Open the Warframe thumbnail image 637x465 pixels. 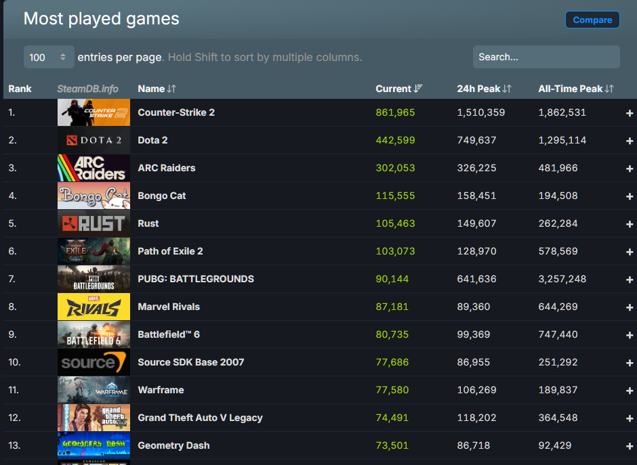pos(94,390)
